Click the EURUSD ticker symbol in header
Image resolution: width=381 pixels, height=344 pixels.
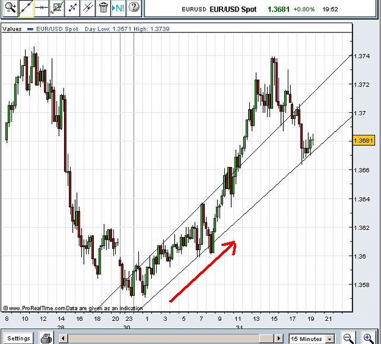click(194, 10)
